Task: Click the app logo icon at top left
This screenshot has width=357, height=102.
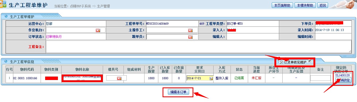Action: click(x=3, y=5)
